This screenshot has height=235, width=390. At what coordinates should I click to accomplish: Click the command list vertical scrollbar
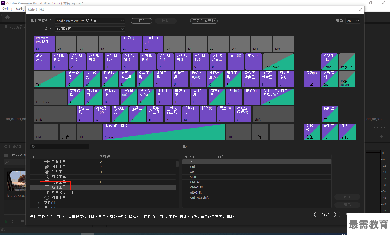tap(177, 164)
